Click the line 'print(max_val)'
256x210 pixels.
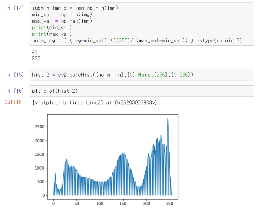(x=52, y=34)
